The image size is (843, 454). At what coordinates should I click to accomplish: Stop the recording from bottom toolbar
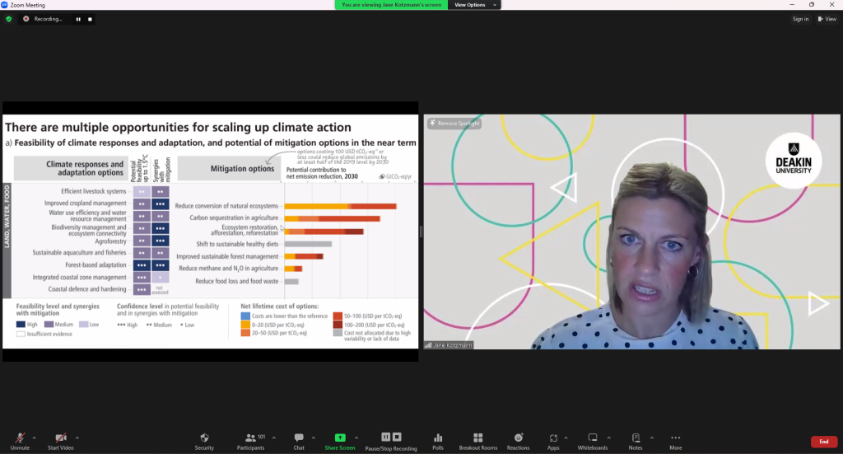pos(397,437)
